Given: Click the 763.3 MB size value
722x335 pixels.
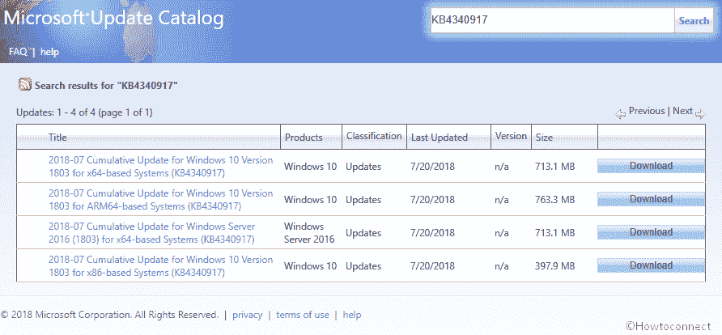Looking at the screenshot, I should (x=554, y=200).
